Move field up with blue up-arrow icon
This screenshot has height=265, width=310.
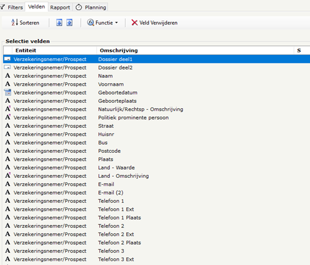point(69,23)
